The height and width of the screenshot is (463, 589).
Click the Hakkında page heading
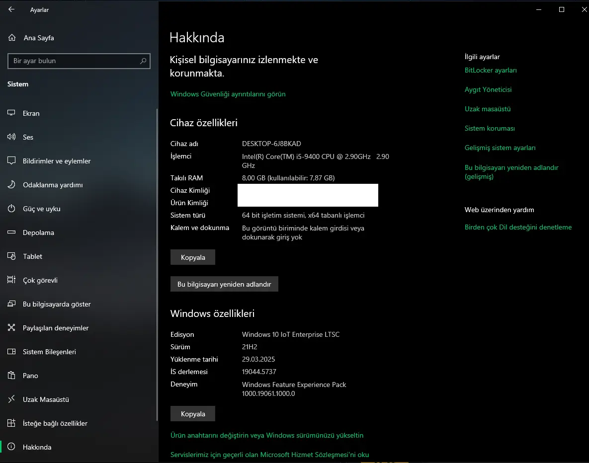point(197,38)
